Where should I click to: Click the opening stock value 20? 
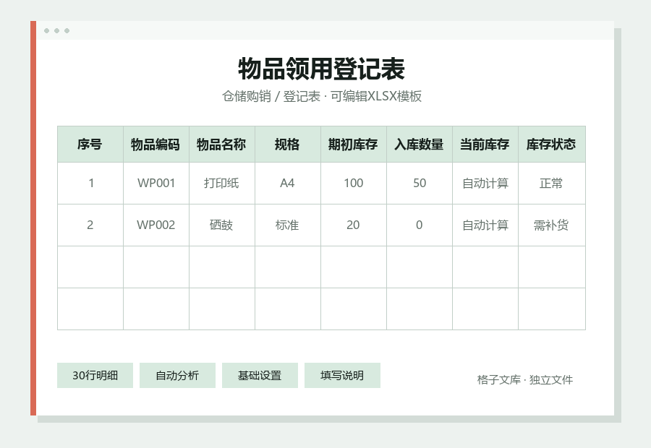(x=353, y=225)
